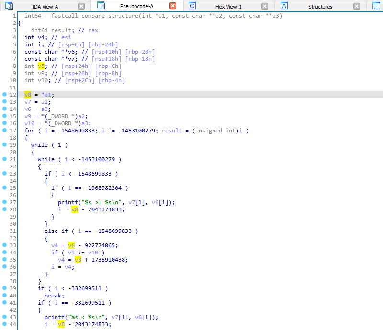
Task: Click the icon of the tab after Structures
Action: pyautogui.click(x=376, y=6)
